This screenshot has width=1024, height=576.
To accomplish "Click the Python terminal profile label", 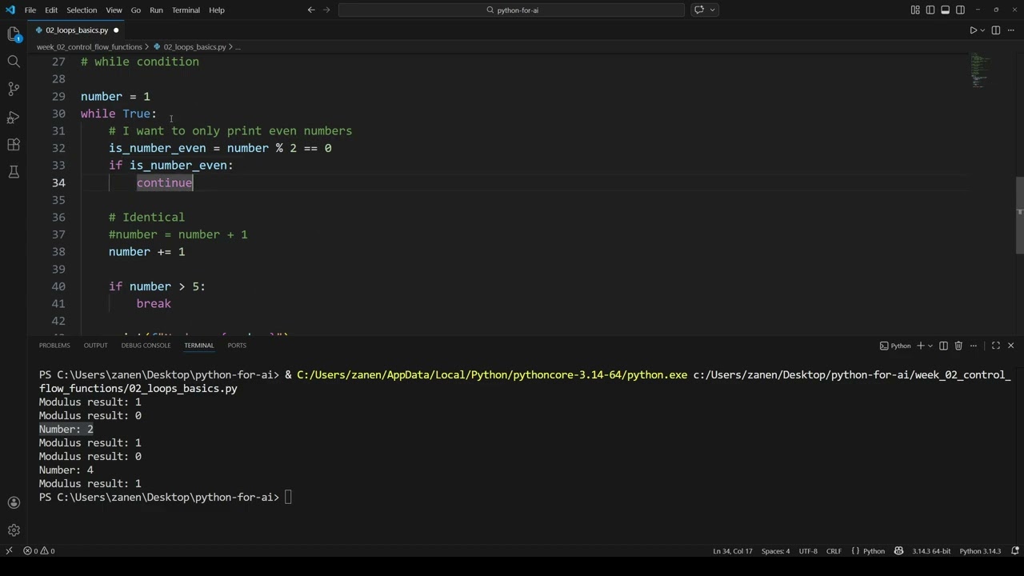I will coord(895,346).
